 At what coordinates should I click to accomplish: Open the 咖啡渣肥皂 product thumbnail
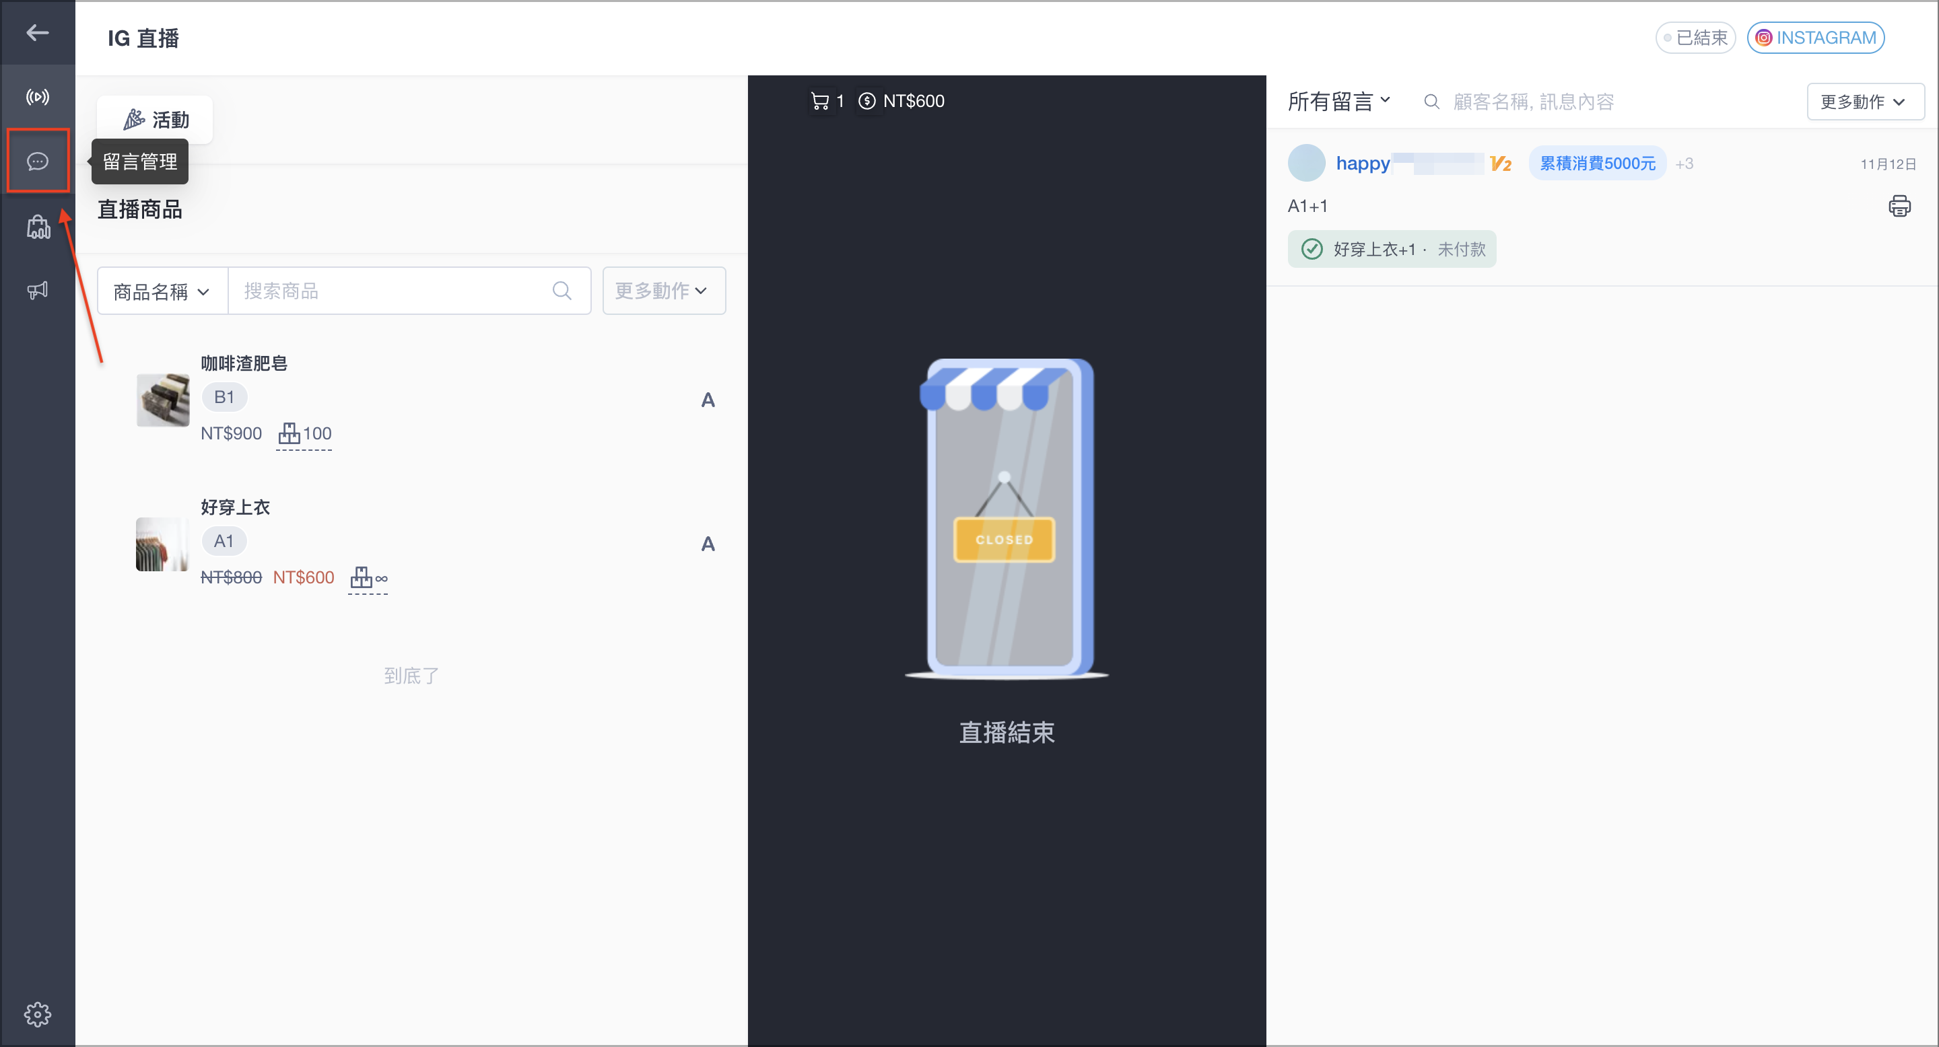pos(162,400)
